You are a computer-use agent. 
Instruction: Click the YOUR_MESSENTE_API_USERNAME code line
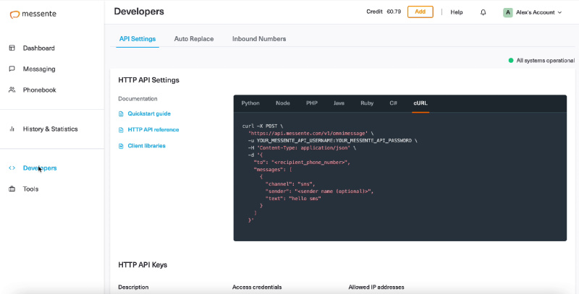(332, 141)
